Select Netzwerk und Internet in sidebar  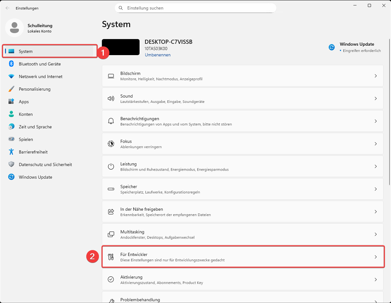pyautogui.click(x=40, y=77)
